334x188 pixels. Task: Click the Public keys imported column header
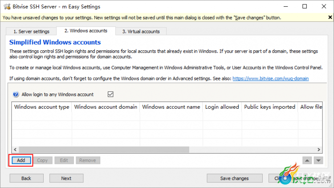[270, 107]
